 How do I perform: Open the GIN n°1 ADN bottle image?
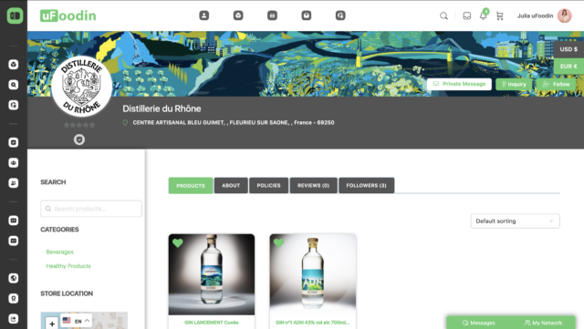pyautogui.click(x=313, y=274)
